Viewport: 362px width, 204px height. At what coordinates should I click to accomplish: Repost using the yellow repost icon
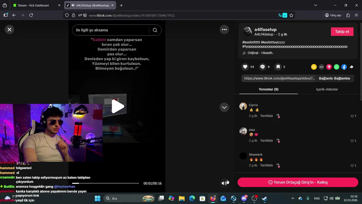tap(314, 67)
